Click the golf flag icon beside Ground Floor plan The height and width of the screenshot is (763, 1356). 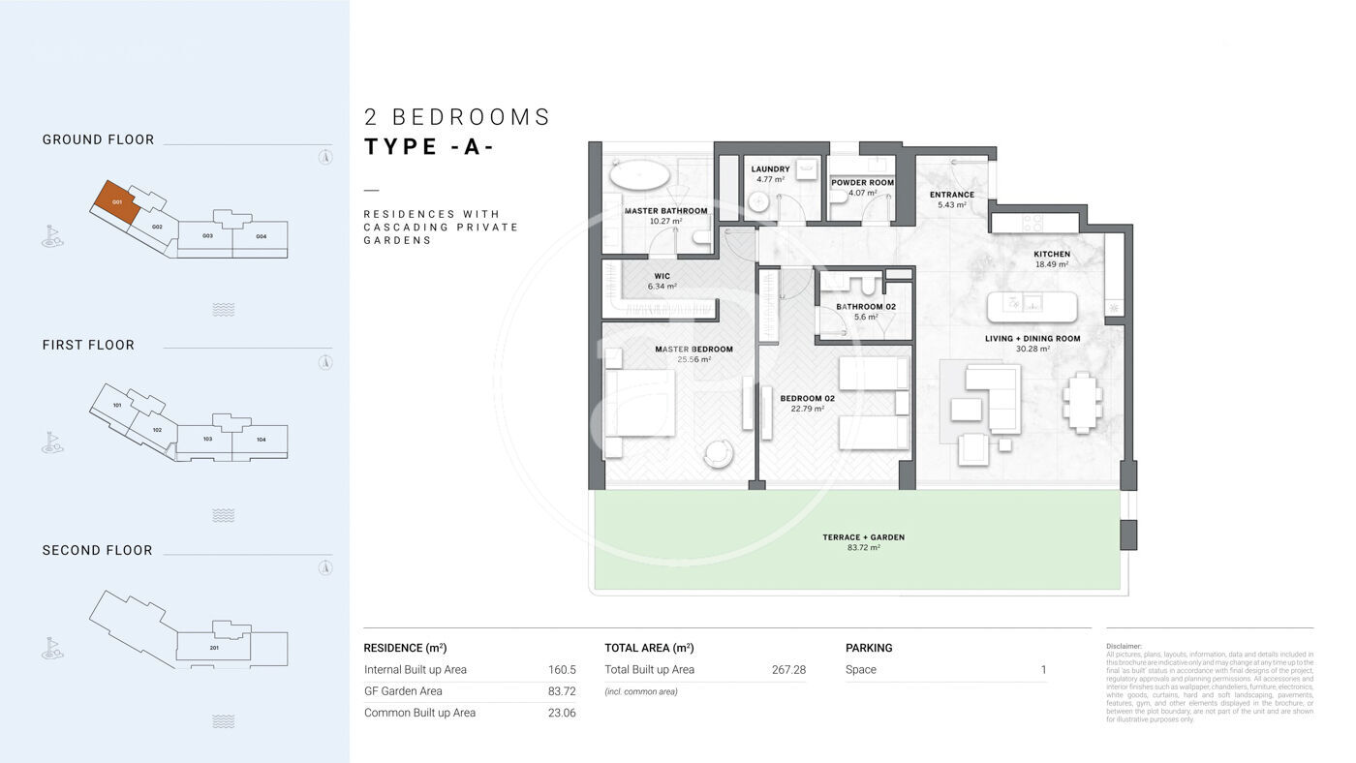pyautogui.click(x=52, y=236)
